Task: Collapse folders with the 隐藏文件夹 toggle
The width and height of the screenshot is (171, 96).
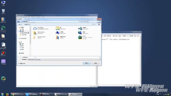Action: coord(22,63)
